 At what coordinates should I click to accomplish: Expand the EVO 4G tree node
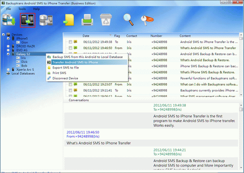coord(8,50)
